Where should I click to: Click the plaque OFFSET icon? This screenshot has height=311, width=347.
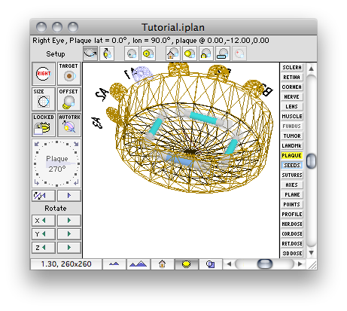click(69, 99)
